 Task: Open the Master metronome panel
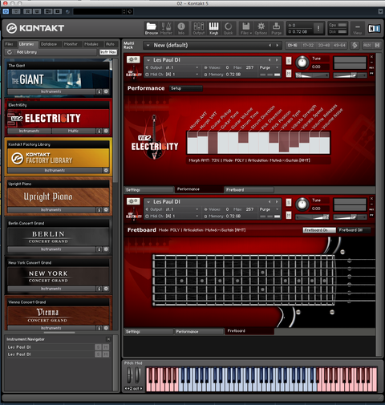tap(166, 29)
